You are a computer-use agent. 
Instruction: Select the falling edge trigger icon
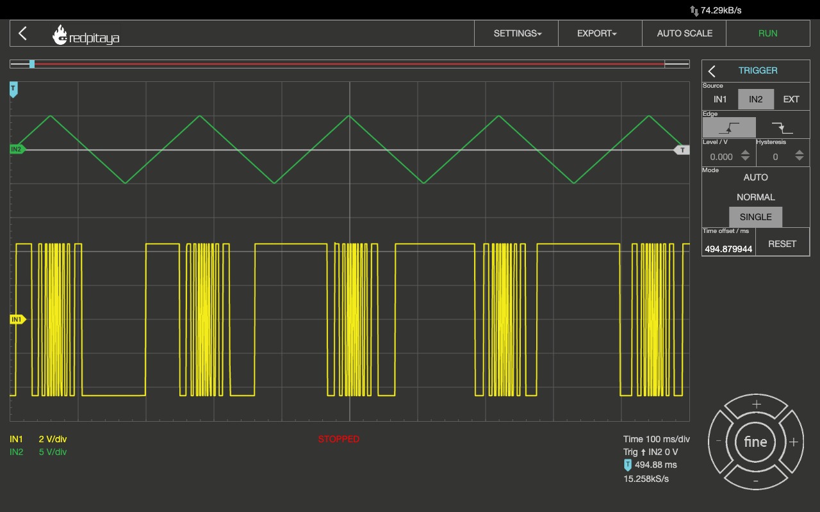[x=782, y=127]
